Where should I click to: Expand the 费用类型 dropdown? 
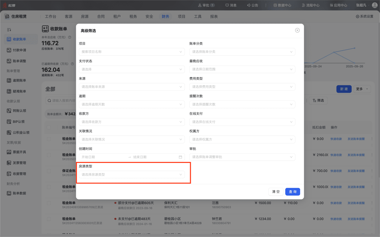point(242,87)
